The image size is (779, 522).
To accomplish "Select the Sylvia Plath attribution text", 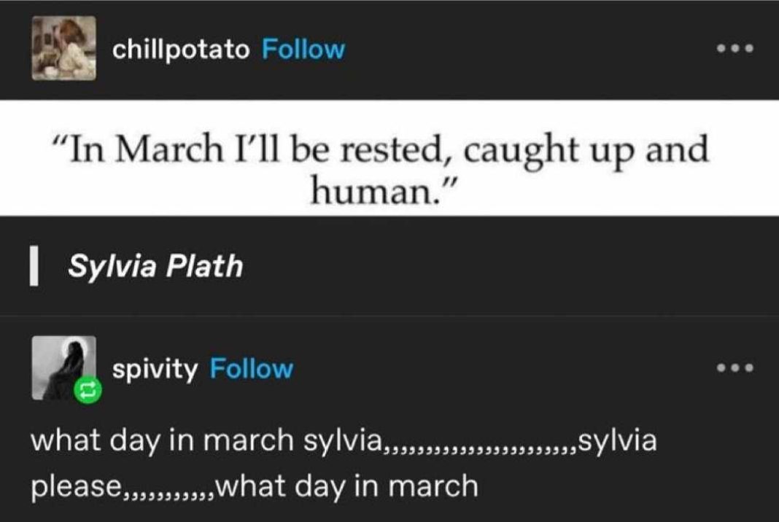I will click(155, 266).
